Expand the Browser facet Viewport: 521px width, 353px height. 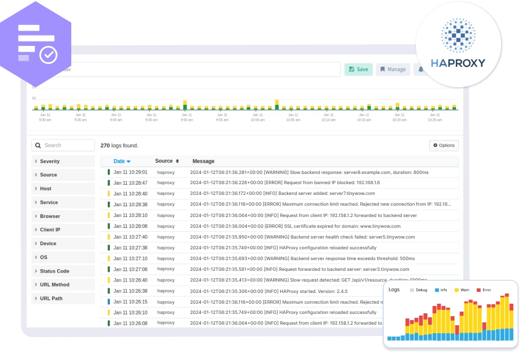pos(63,216)
